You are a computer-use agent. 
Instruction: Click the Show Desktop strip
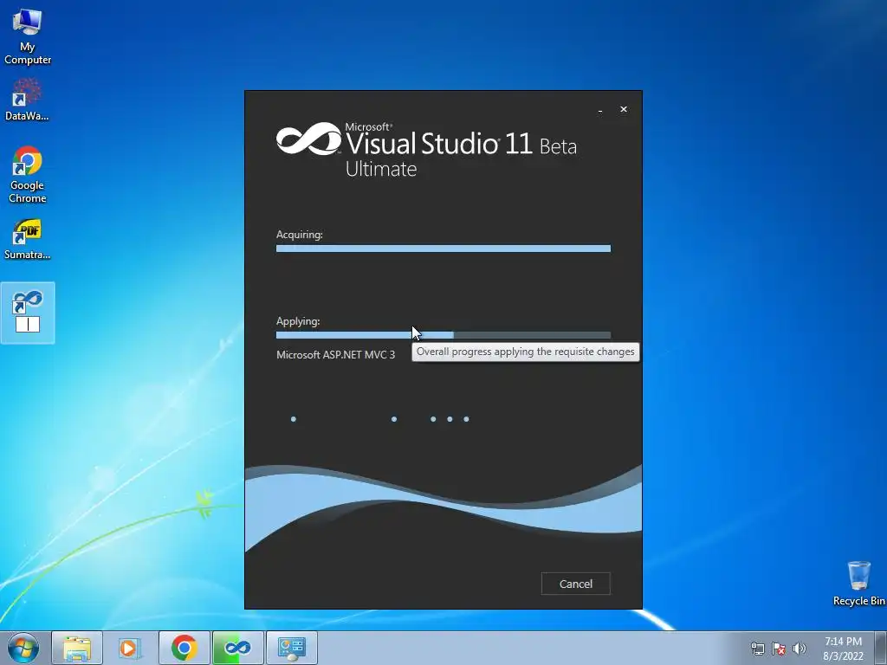point(881,648)
